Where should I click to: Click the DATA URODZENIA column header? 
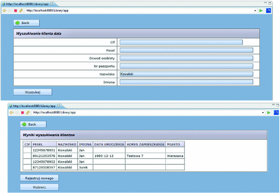click(109, 144)
